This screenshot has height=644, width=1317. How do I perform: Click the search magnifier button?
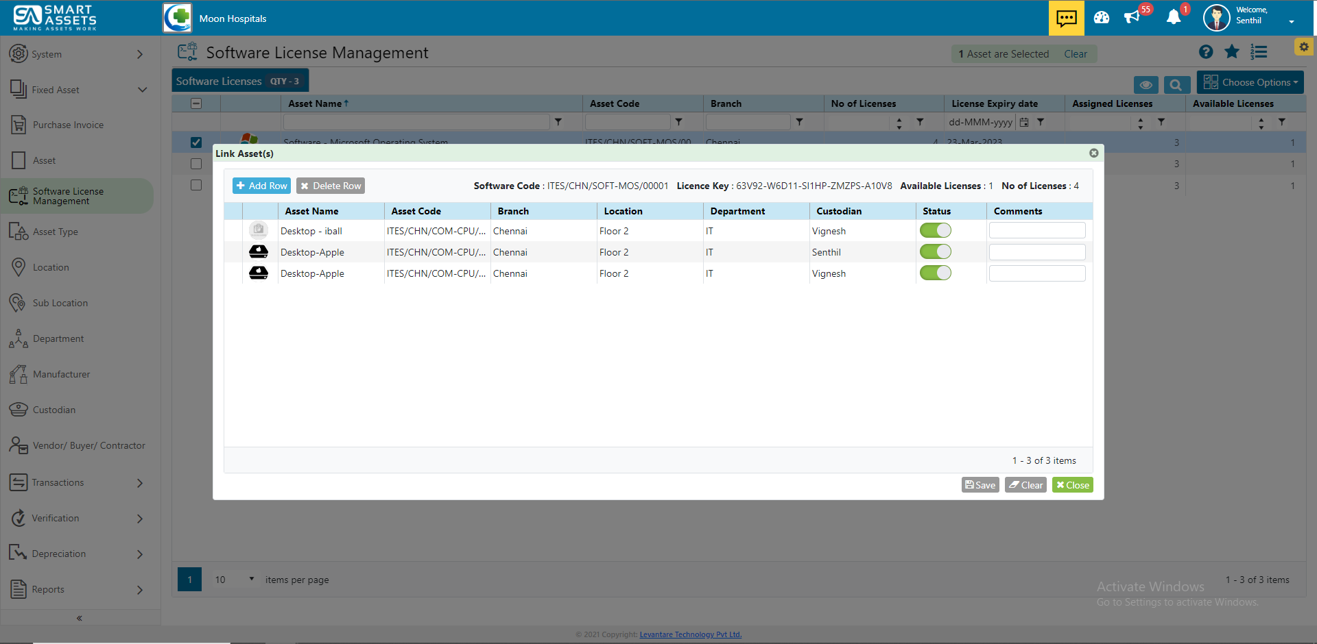1176,85
